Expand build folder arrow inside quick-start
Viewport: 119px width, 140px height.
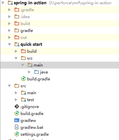pyautogui.click(x=16, y=51)
